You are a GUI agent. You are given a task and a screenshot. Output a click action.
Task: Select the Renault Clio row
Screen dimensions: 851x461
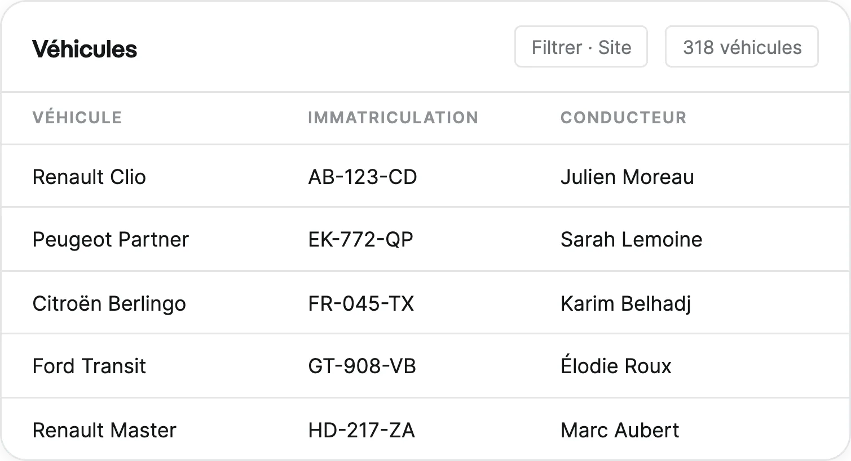tap(426, 176)
